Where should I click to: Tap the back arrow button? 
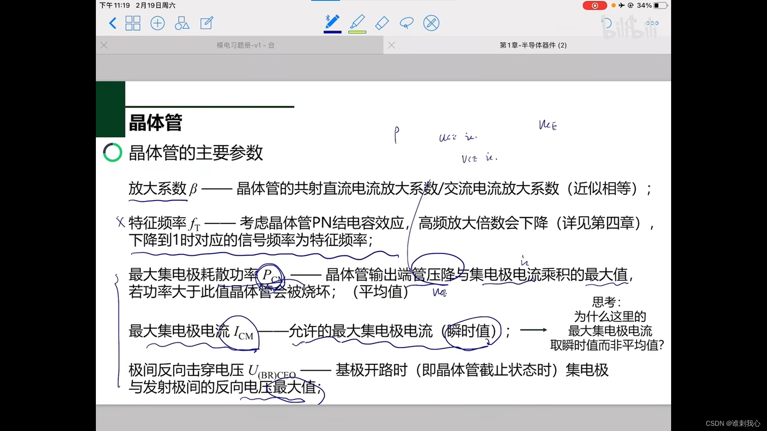(113, 23)
